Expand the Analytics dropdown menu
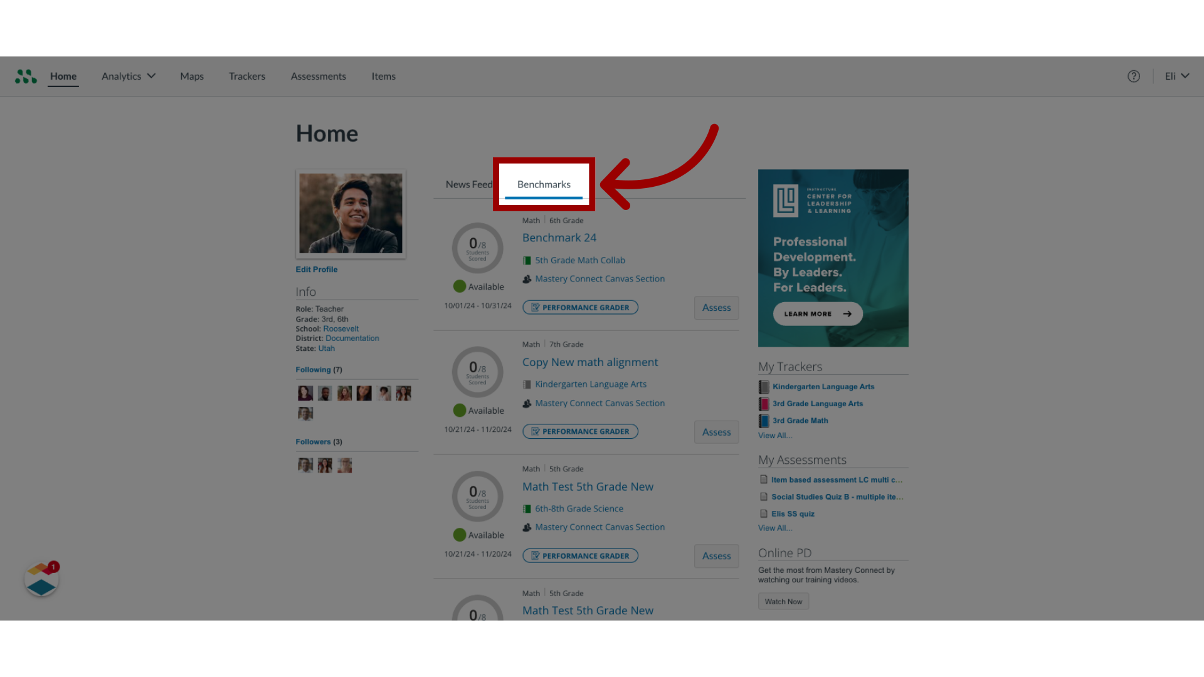This screenshot has height=677, width=1204. pyautogui.click(x=128, y=76)
